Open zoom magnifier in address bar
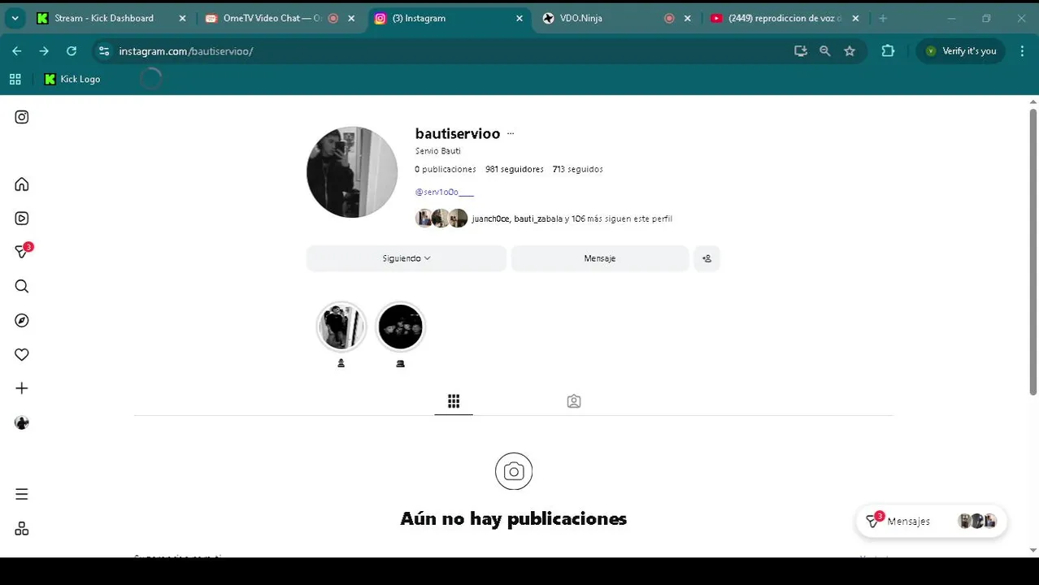The width and height of the screenshot is (1039, 585). point(825,51)
